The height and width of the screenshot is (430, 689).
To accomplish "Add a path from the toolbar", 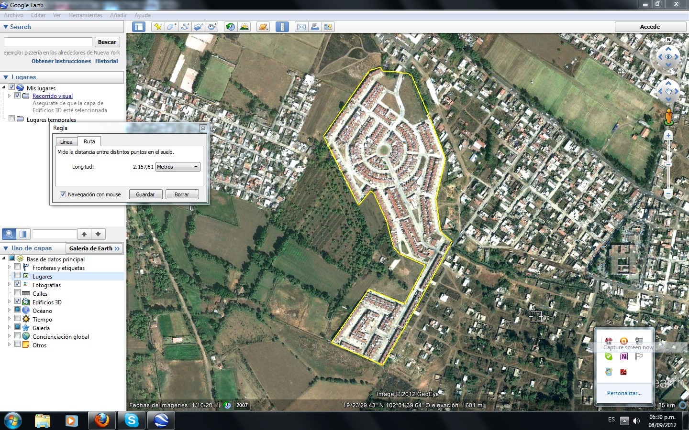I will point(185,27).
